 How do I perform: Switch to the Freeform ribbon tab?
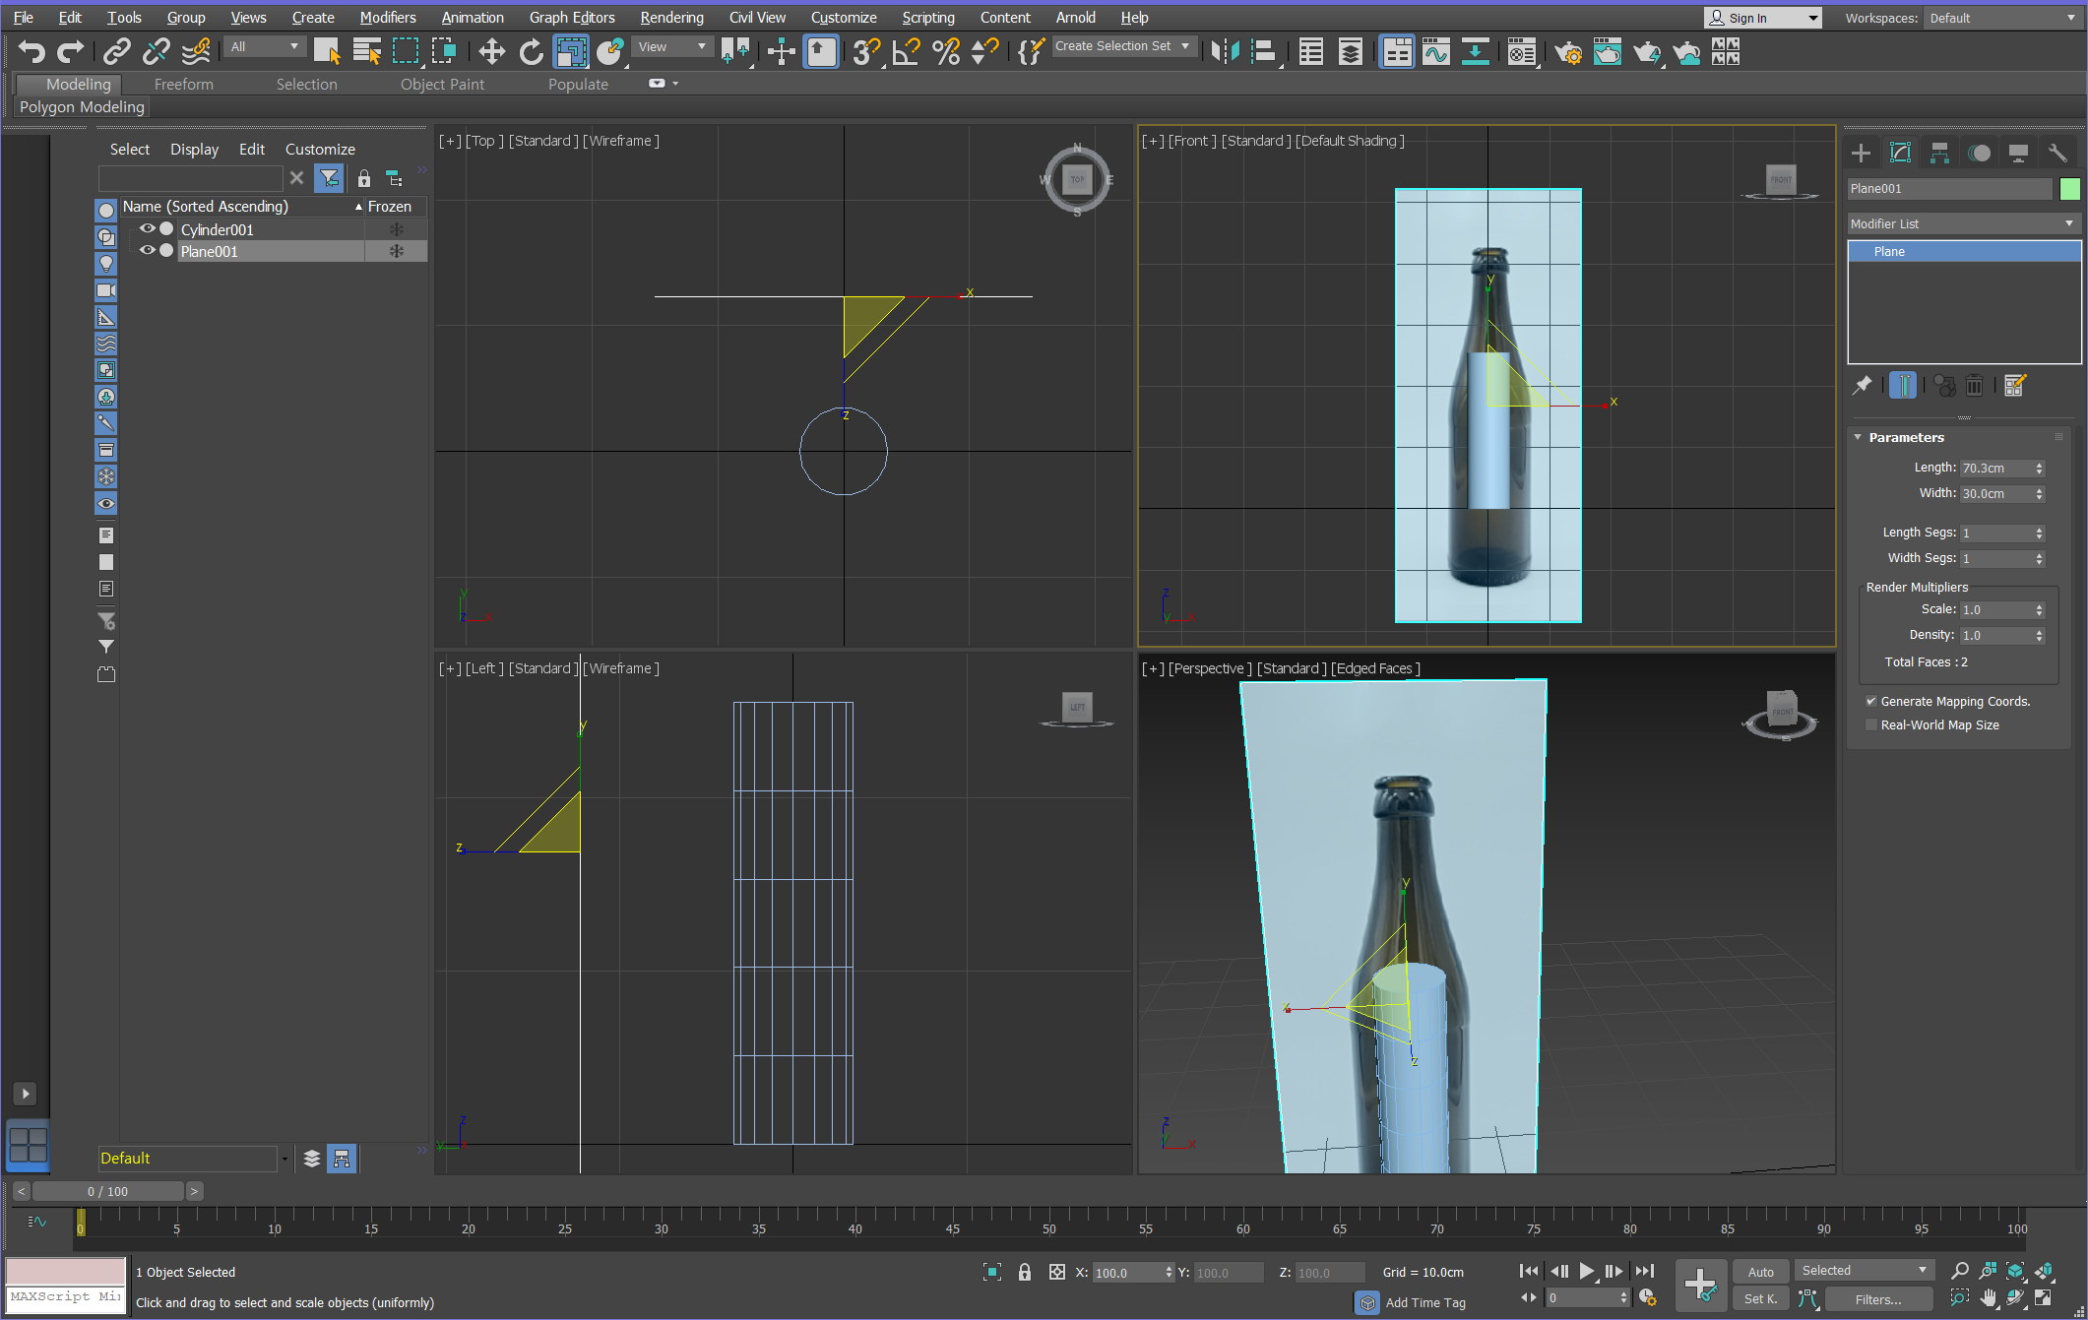coord(183,85)
